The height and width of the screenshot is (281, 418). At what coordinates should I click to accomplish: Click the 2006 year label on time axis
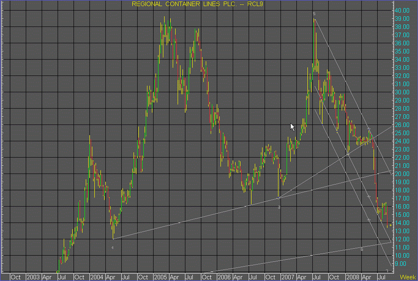[224, 277]
